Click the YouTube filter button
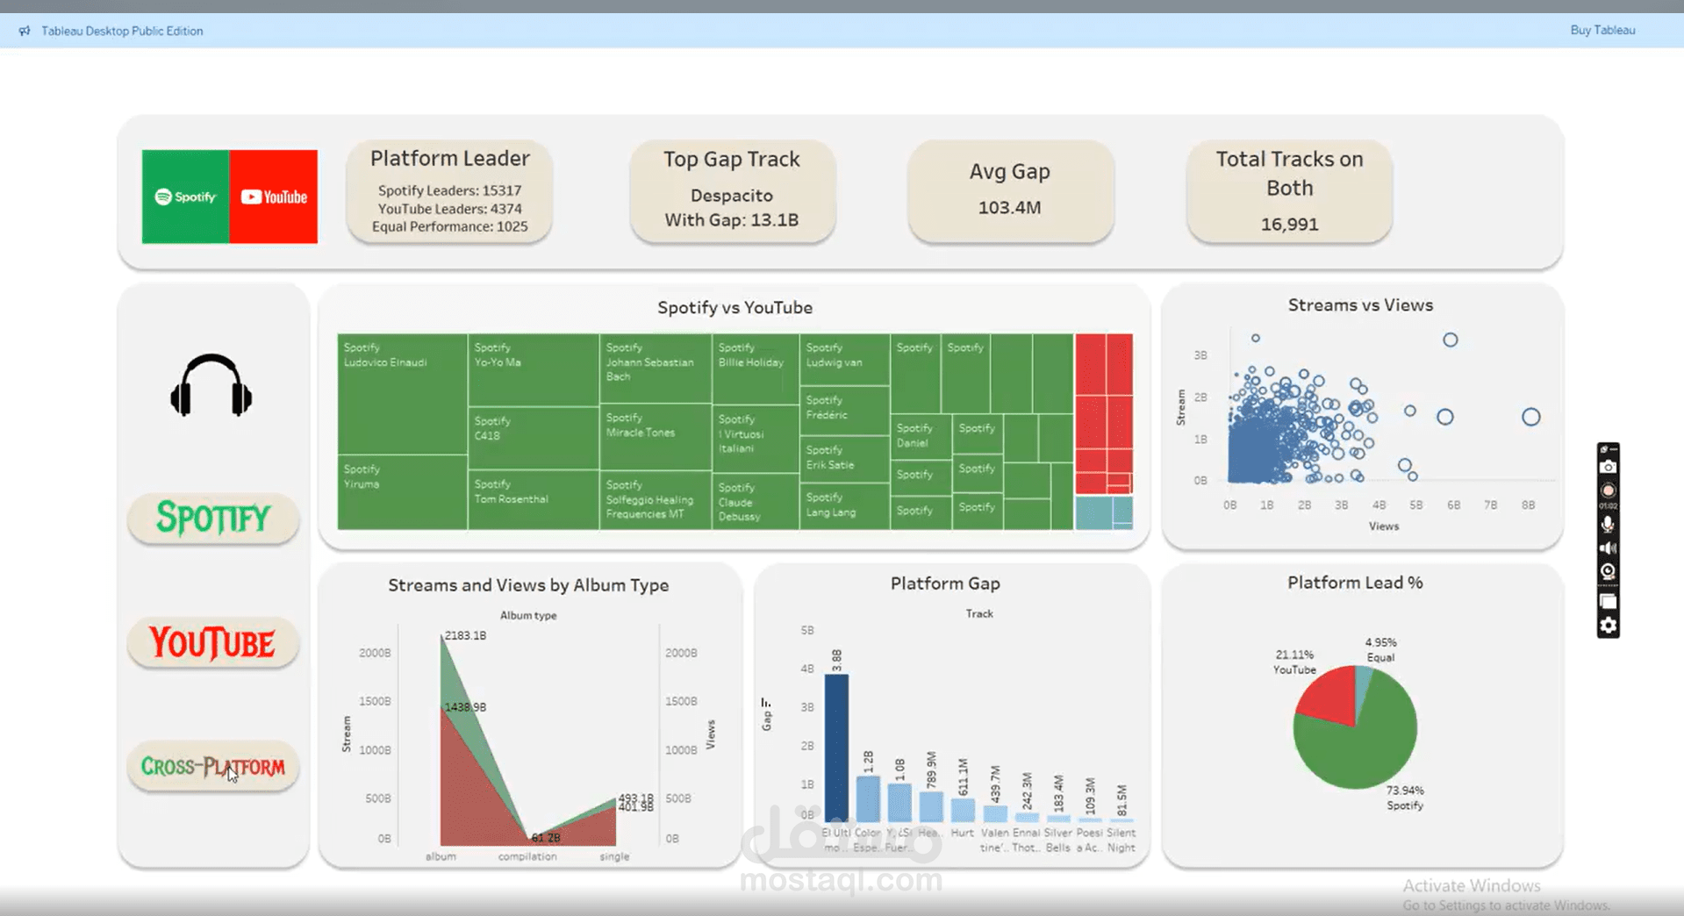 [213, 642]
